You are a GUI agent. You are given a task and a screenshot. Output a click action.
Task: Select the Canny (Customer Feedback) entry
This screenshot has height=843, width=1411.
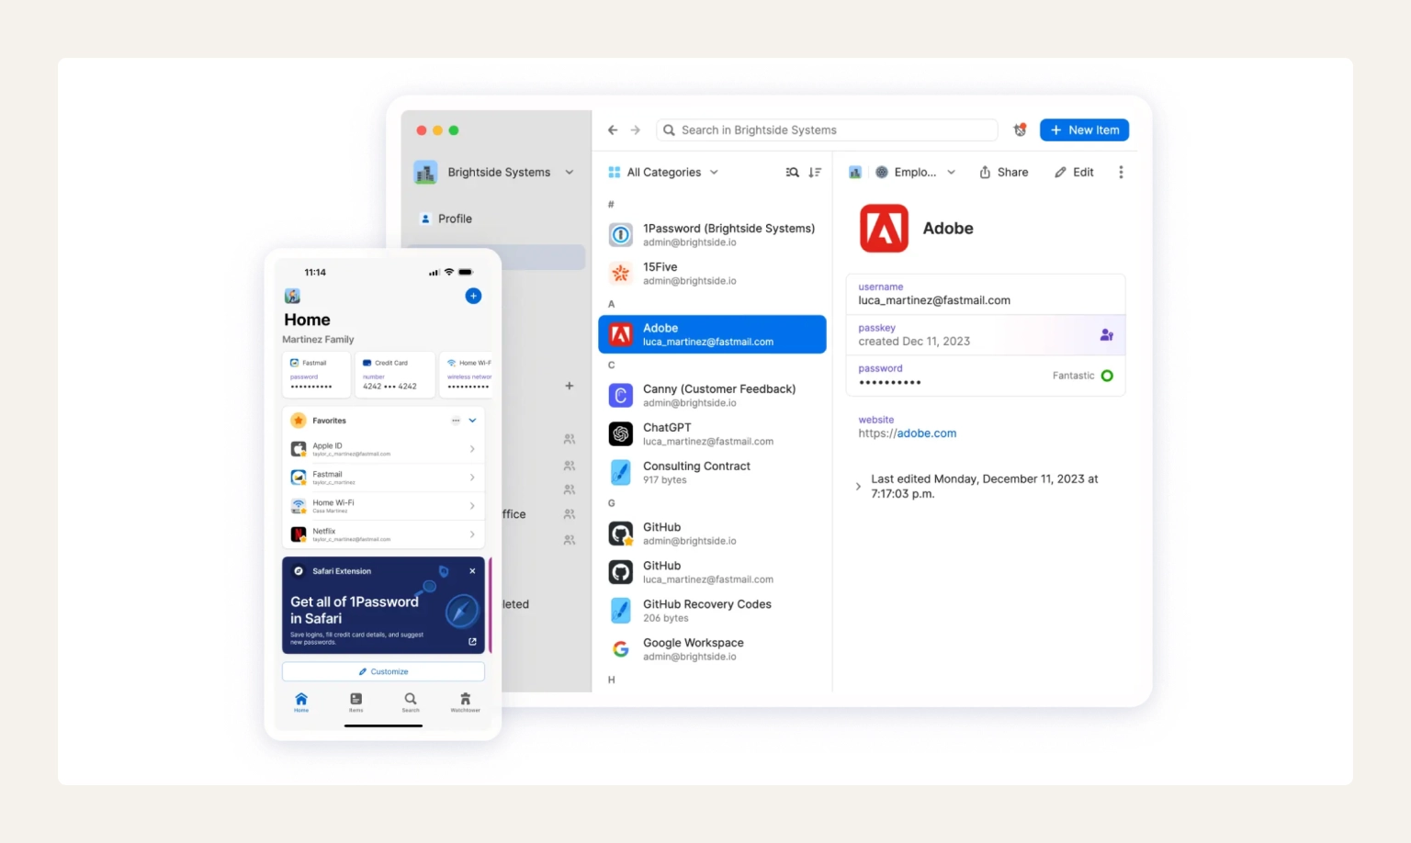(x=712, y=396)
